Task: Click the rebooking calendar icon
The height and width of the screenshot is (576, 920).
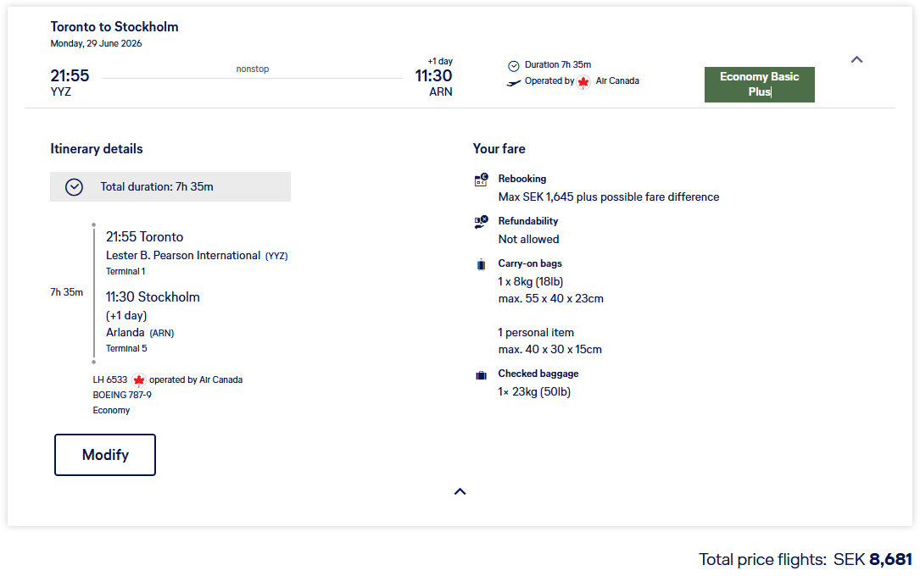Action: 481,180
